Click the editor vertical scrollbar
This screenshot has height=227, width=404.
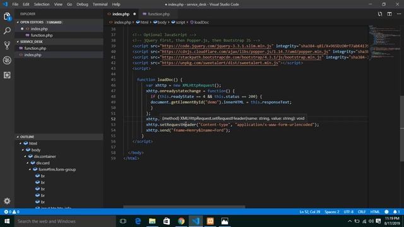click(x=402, y=128)
